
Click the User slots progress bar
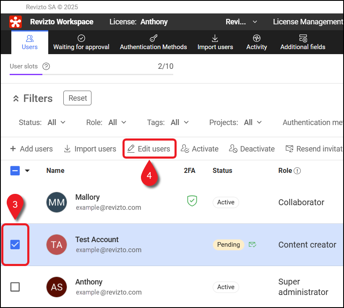91,74
